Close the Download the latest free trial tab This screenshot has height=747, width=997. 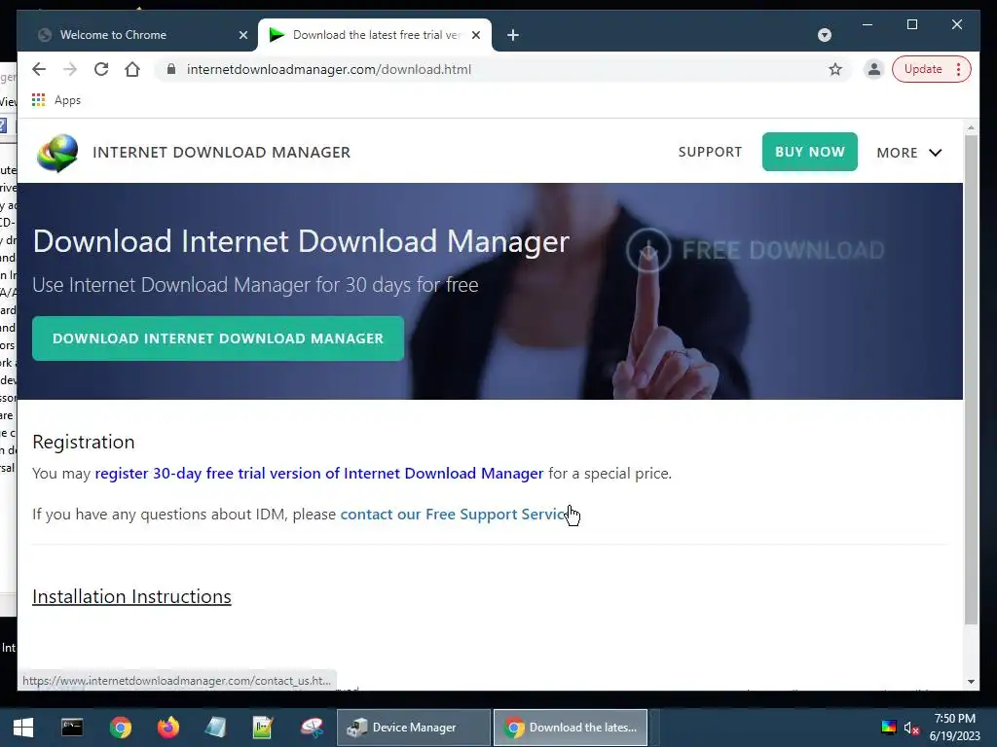[475, 35]
